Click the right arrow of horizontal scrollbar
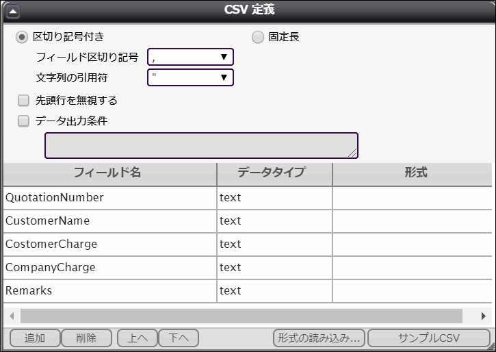 coord(484,316)
